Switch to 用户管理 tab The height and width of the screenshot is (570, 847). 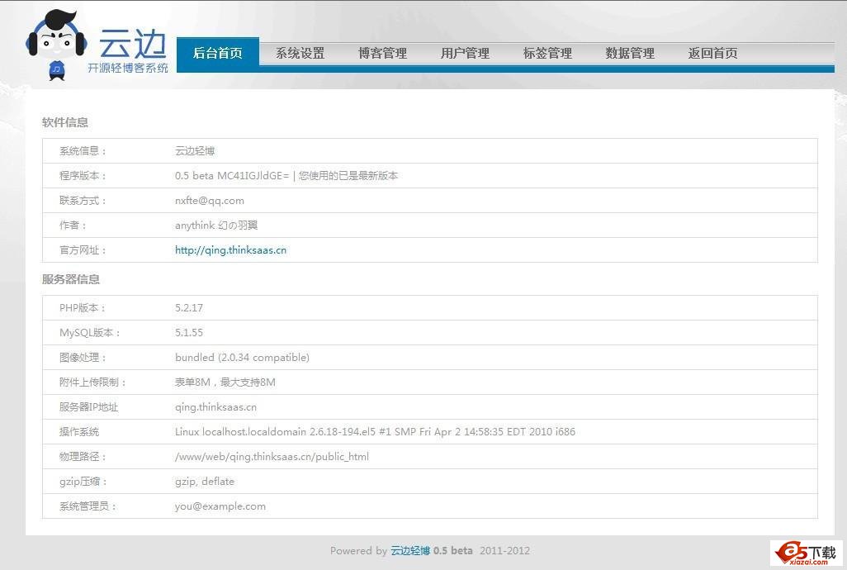[465, 54]
